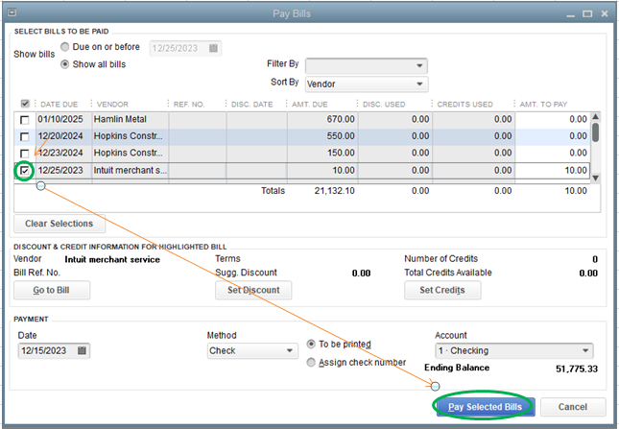Click the 10.00 Amt. To Pay cell for Intuit
Screen dimensions: 619x429
552,171
